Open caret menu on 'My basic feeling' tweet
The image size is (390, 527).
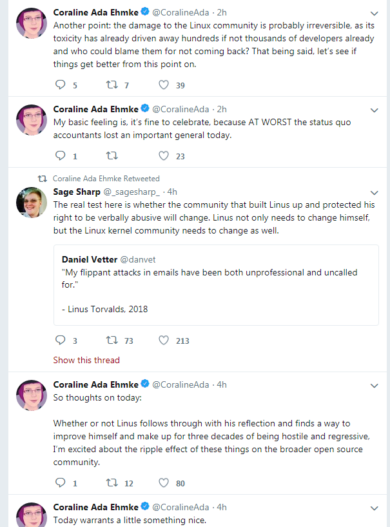coord(375,110)
